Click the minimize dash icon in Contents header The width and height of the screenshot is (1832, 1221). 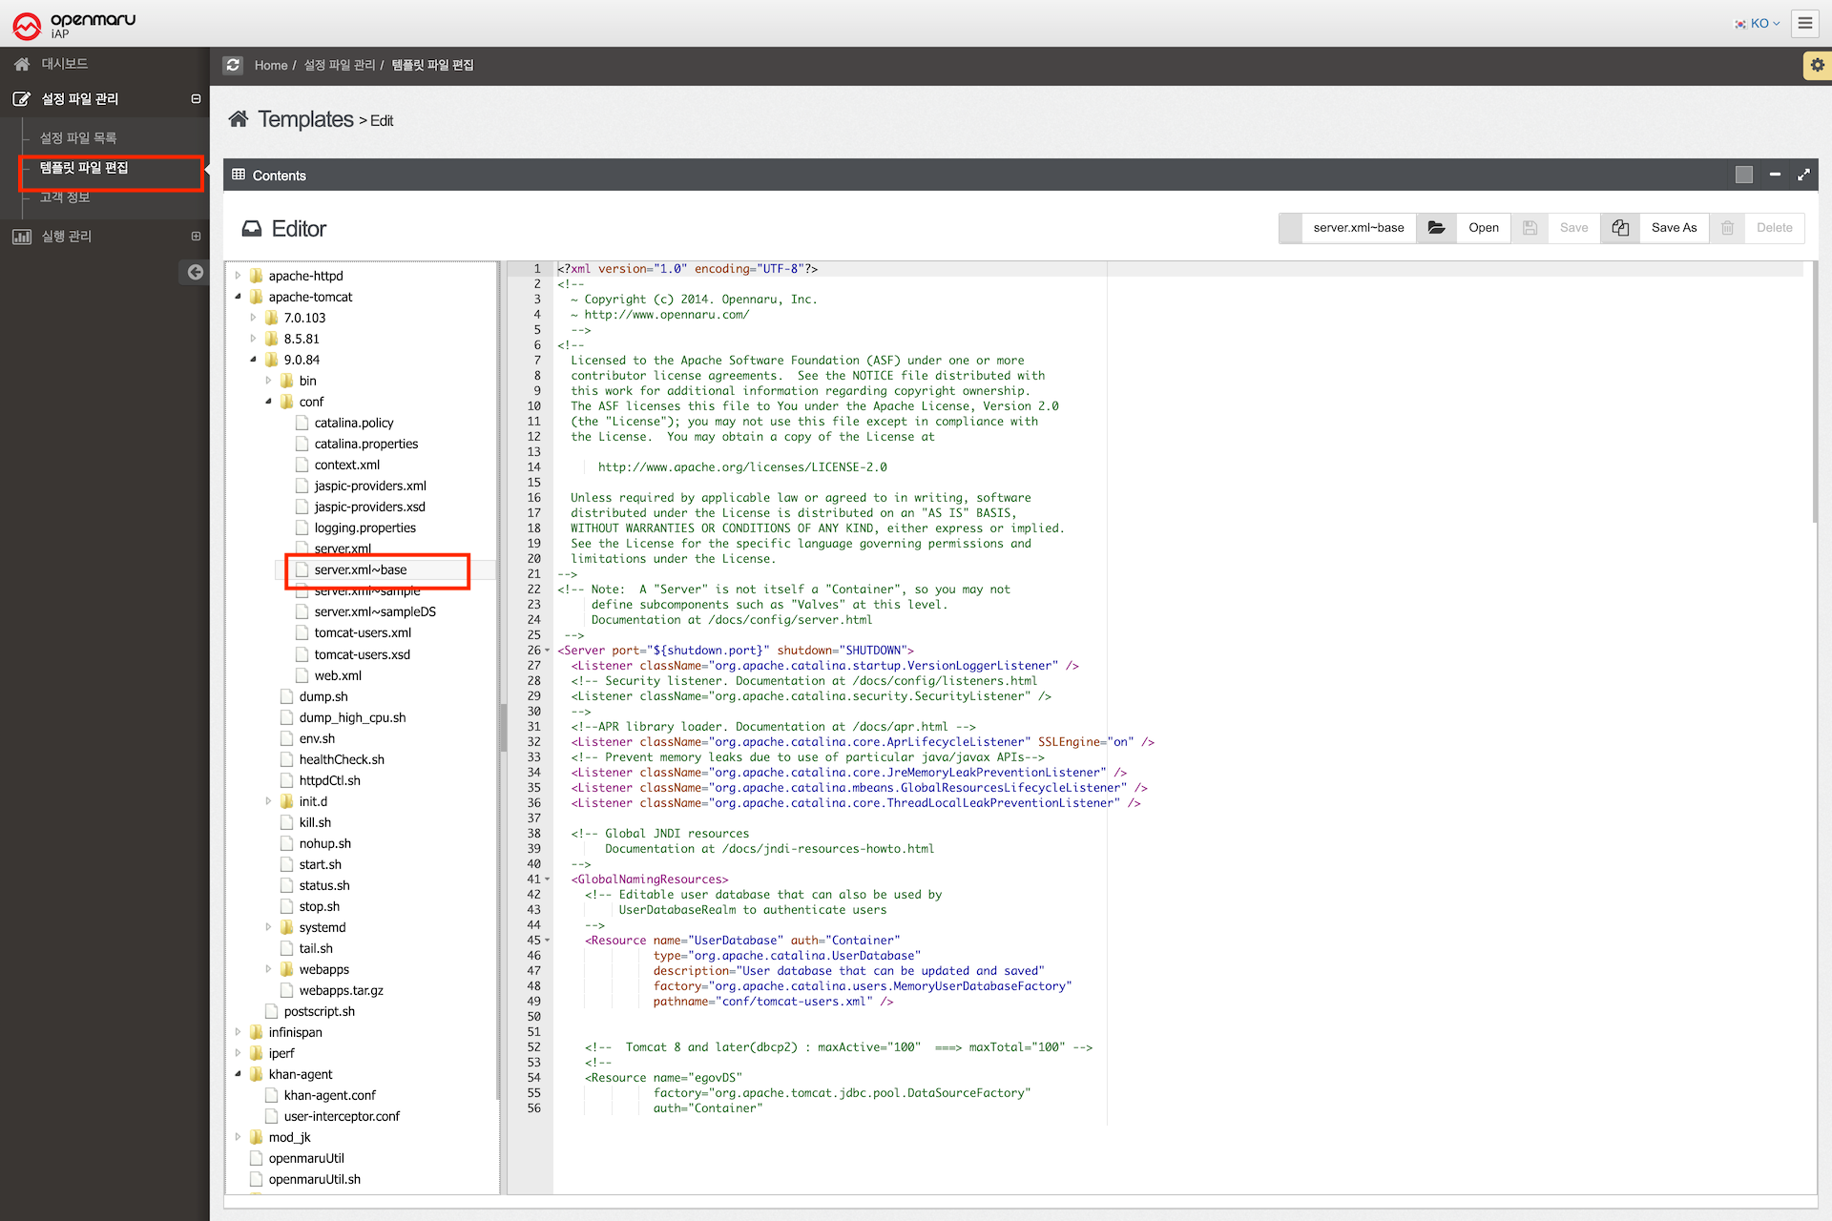tap(1775, 175)
